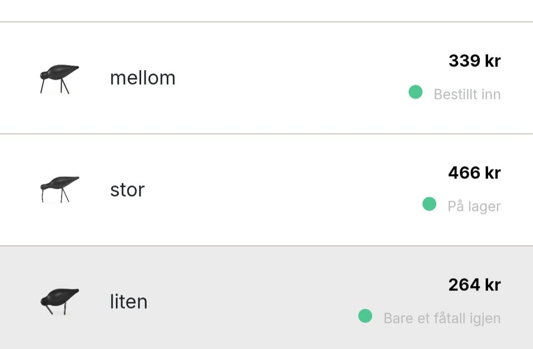The height and width of the screenshot is (349, 533).
Task: Click the 339 kr price
Action: click(474, 60)
